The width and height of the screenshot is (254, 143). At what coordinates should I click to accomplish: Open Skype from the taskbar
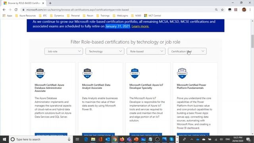[x=171, y=139]
